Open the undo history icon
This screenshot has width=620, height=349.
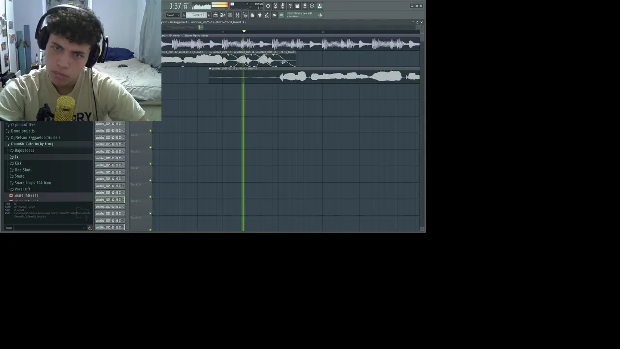tap(268, 6)
